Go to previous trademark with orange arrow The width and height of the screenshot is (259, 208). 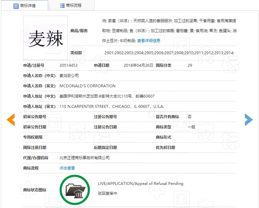coord(11,120)
